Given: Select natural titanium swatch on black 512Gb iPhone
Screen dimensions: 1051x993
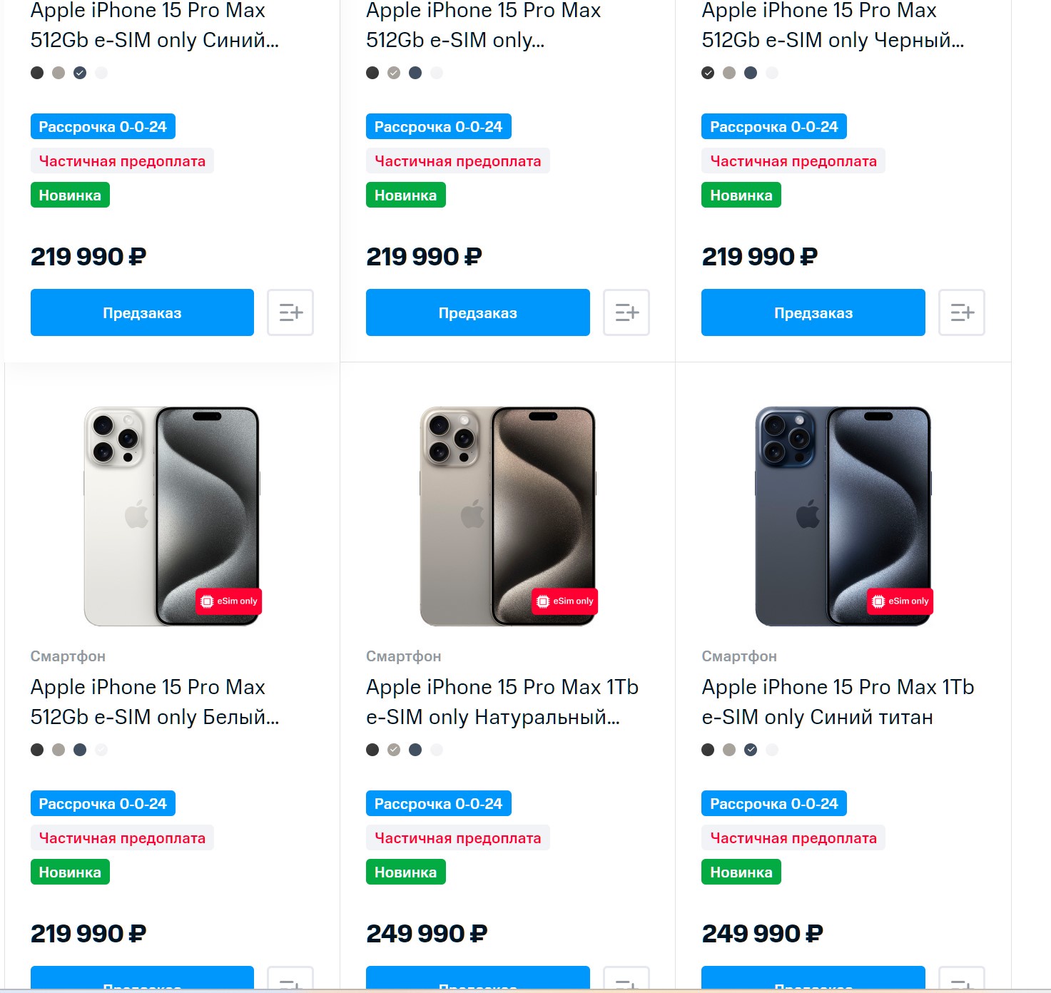Looking at the screenshot, I should pyautogui.click(x=729, y=73).
